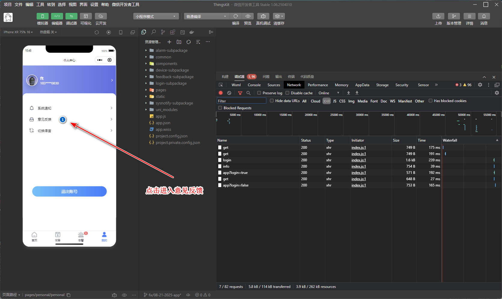The width and height of the screenshot is (502, 299).
Task: Open the clear cache icon
Action: point(279,16)
